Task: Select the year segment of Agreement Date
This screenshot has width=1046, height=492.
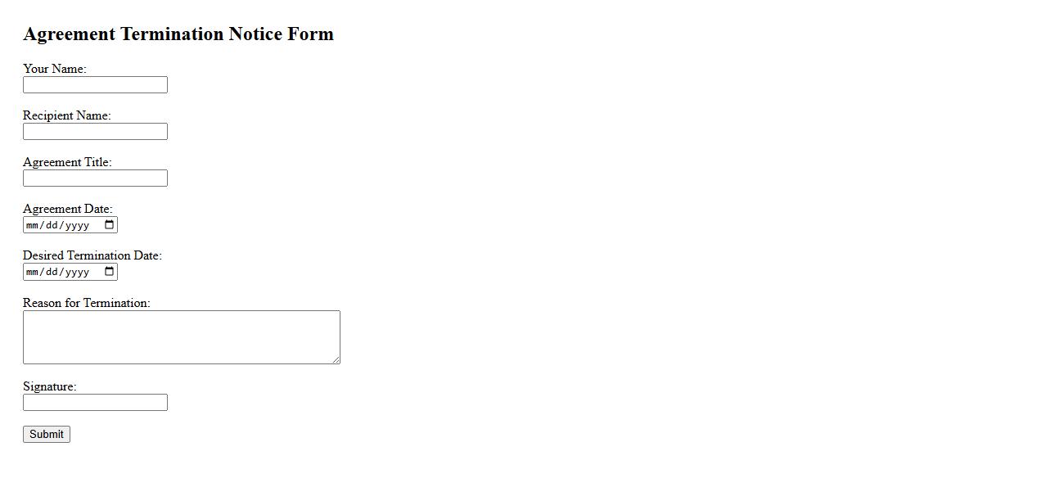Action: pos(76,225)
